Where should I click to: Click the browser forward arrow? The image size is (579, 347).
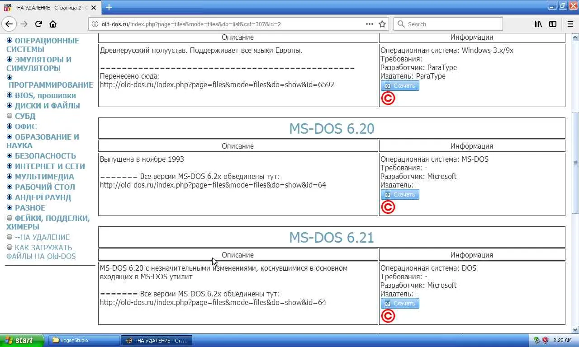[x=24, y=24]
